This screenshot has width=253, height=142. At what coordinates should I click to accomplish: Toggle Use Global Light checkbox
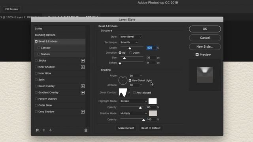pos(130,80)
